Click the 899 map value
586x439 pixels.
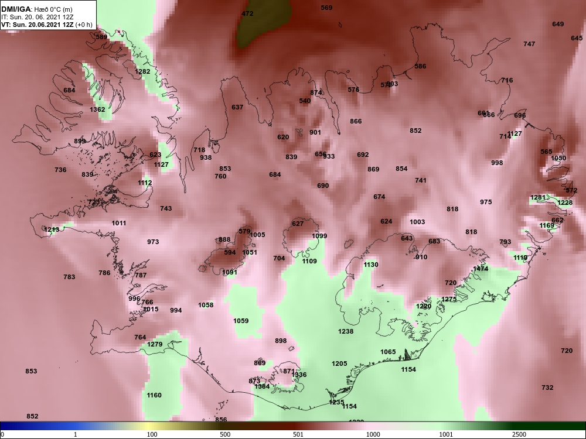80,141
